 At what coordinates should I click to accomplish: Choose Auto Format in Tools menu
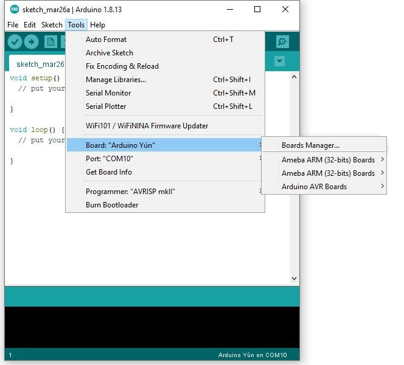coord(106,40)
